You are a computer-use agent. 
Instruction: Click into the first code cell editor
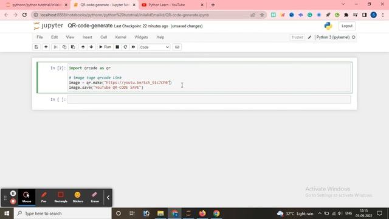[x=209, y=77]
